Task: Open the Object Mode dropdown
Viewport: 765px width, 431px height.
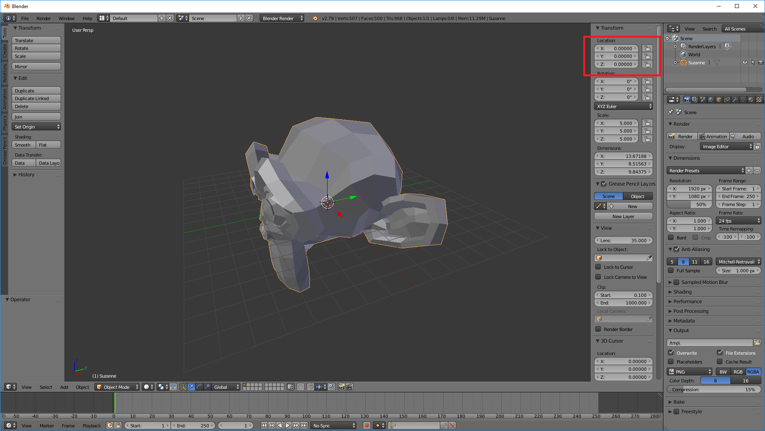Action: pos(117,387)
